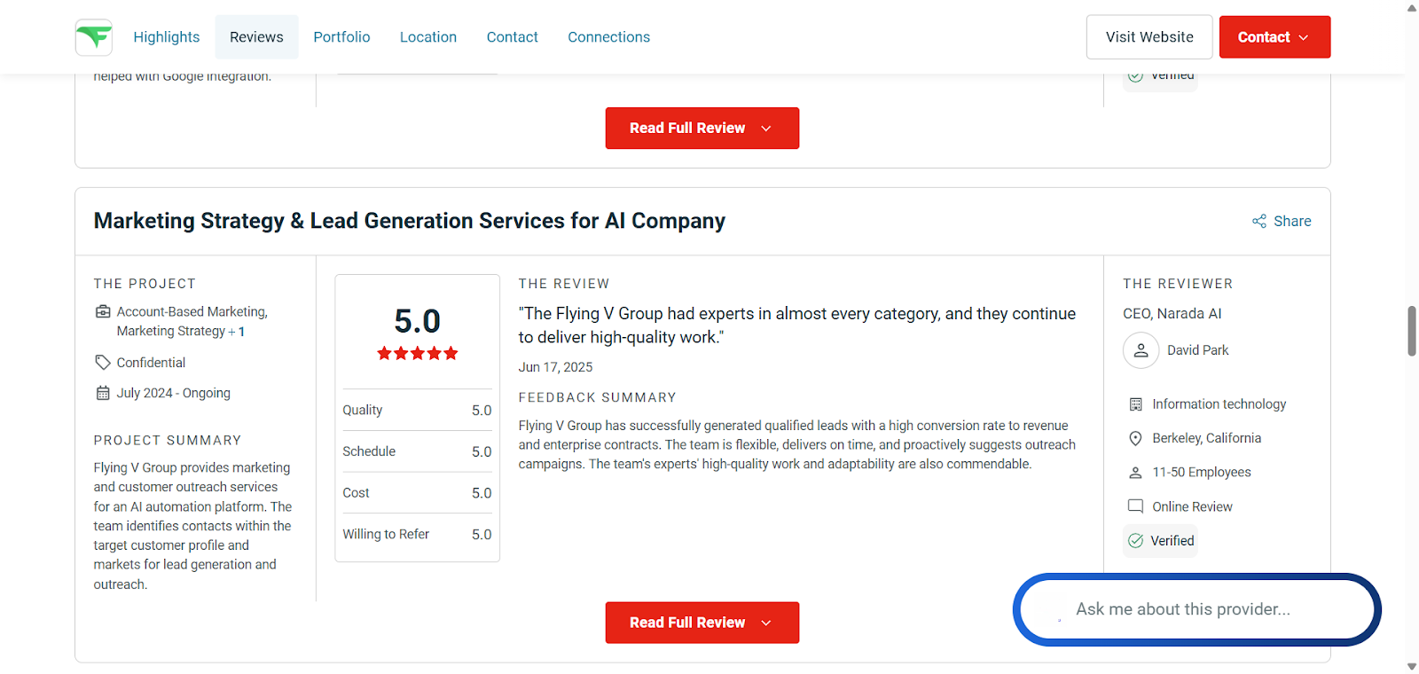Click the FEEDBACK SUMMARY heading
The height and width of the screenshot is (674, 1419).
tap(598, 397)
